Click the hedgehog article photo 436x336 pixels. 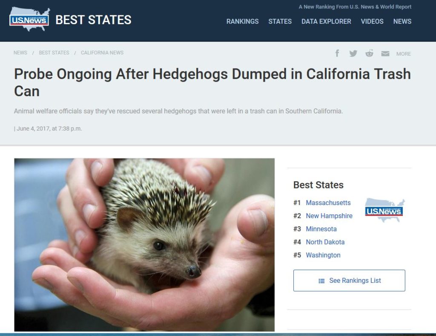pos(144,245)
